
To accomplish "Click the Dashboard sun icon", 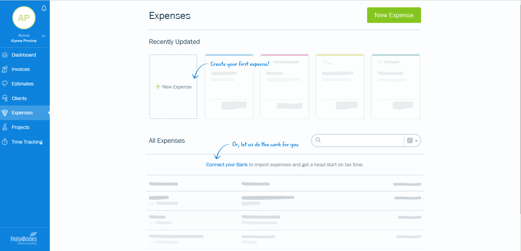I will (x=5, y=55).
